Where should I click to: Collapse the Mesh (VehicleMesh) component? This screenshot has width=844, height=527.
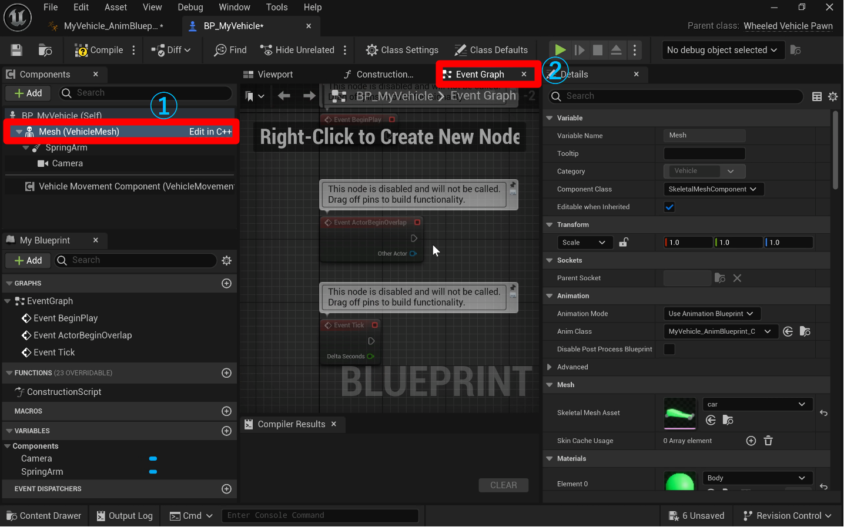point(19,132)
